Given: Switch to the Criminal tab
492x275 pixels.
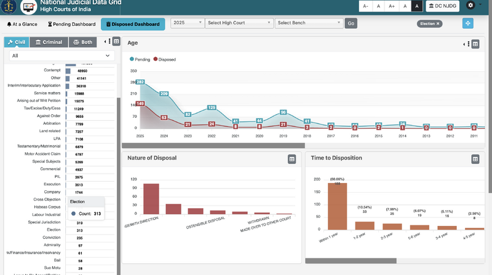Looking at the screenshot, I should (x=49, y=42).
